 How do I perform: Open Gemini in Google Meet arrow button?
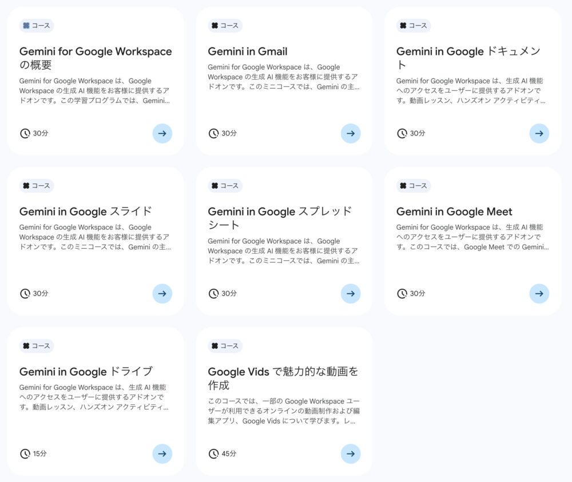539,293
